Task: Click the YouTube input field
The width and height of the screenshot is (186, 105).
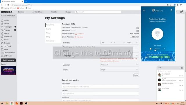Action: pyautogui.click(x=100, y=100)
